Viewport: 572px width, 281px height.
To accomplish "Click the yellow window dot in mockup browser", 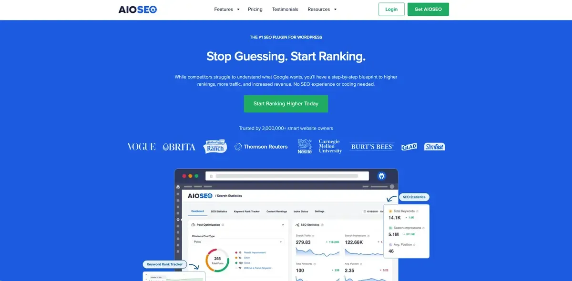I will 190,176.
